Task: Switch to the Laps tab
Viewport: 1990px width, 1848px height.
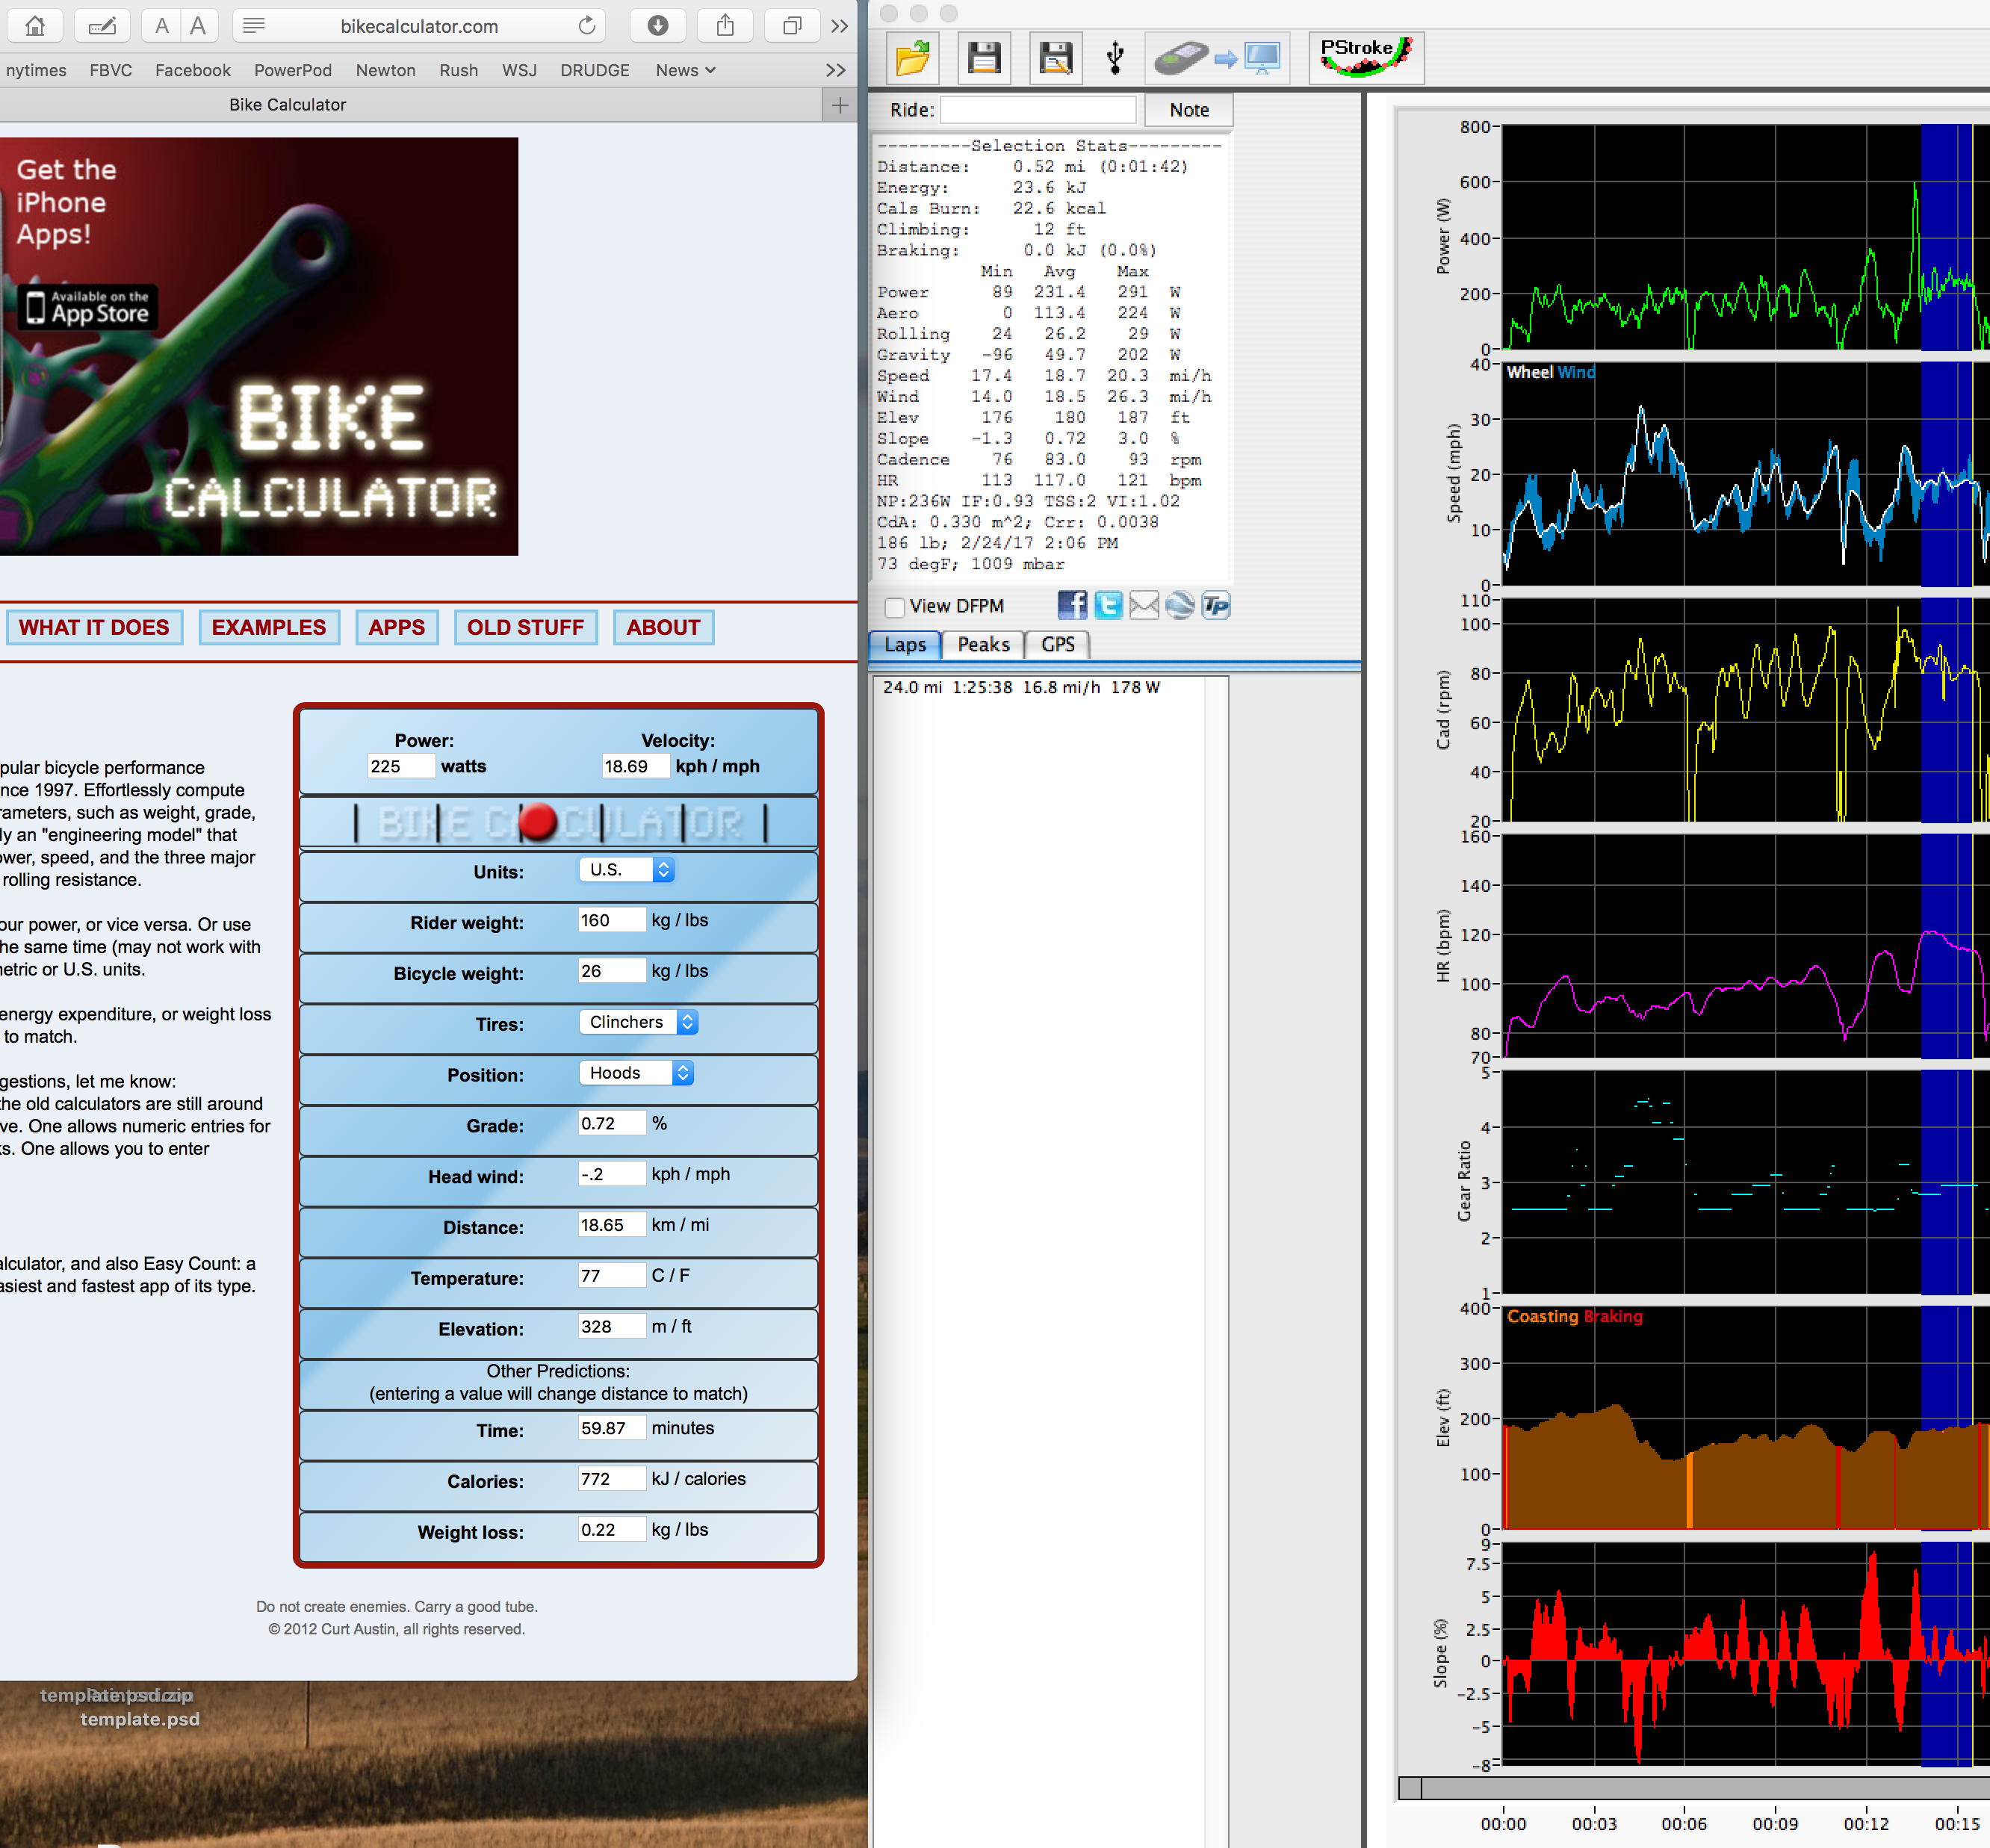Action: 906,645
